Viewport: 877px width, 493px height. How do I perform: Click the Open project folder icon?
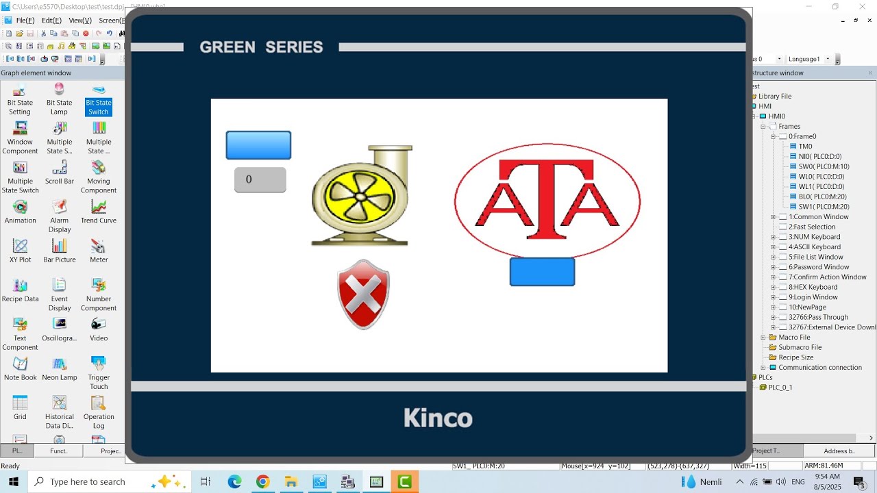click(x=19, y=33)
